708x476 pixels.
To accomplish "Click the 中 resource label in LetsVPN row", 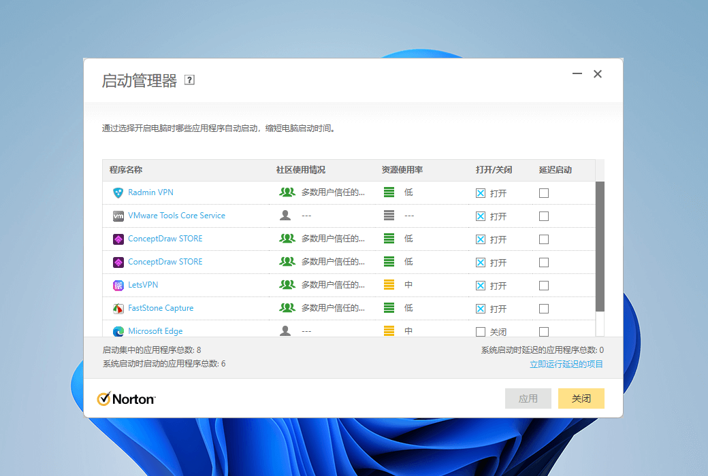I will click(408, 285).
